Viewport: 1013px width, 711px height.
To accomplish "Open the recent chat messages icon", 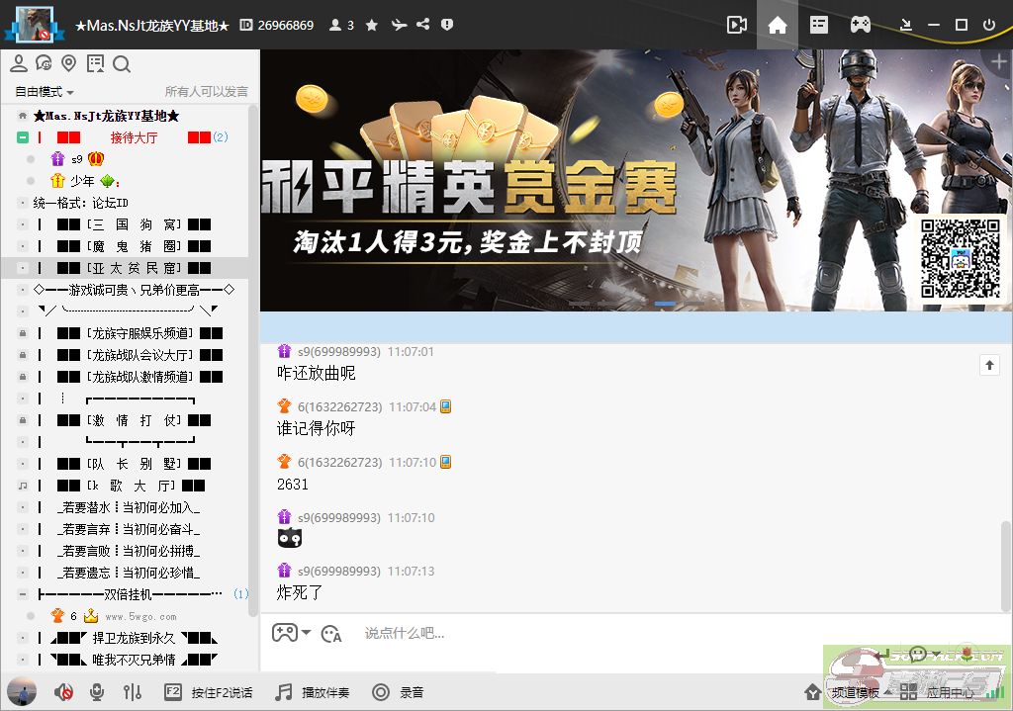I will [x=44, y=63].
